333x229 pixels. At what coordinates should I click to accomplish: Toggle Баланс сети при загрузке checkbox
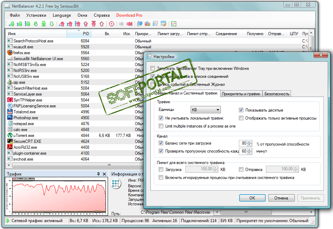(161, 143)
